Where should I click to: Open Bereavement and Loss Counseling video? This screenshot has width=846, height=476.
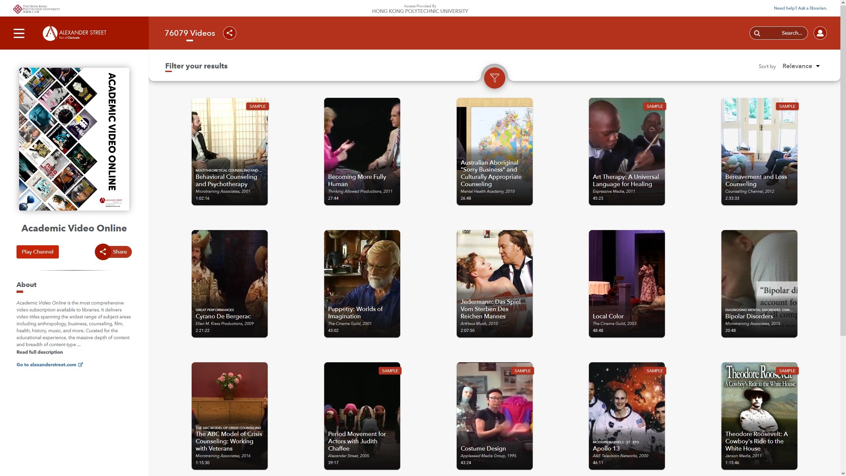759,151
